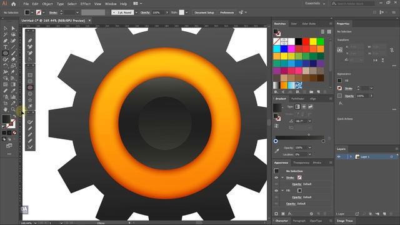Image resolution: width=400 pixels, height=225 pixels.
Task: Select the Rotate tool
Action: [6, 66]
